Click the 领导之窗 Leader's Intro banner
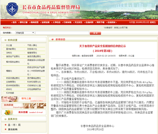 24,99
